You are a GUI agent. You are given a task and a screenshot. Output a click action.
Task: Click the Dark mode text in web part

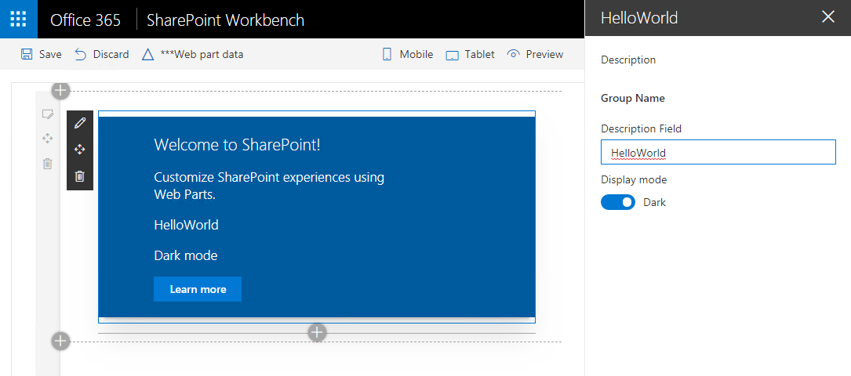click(x=186, y=255)
